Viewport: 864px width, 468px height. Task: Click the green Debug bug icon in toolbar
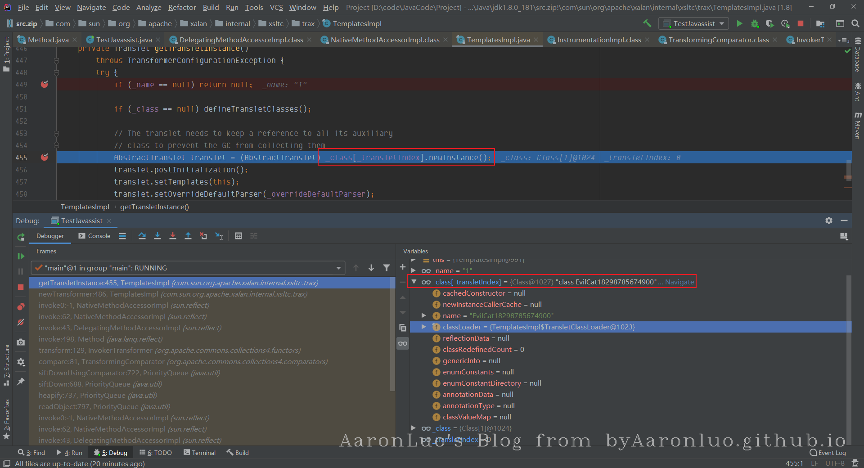point(755,23)
